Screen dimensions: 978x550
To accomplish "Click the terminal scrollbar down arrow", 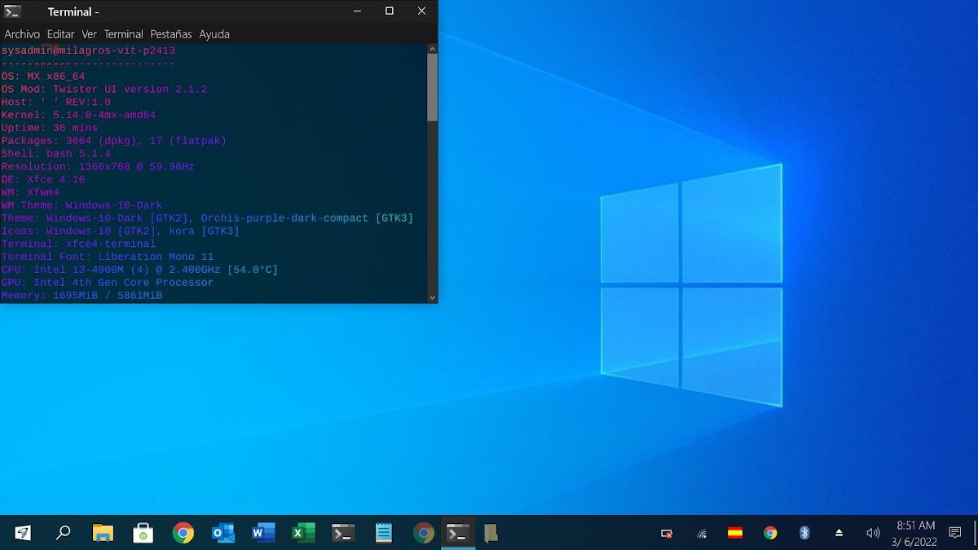I will click(x=432, y=297).
